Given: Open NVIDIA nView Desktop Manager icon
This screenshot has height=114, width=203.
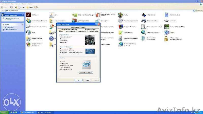Looking at the screenshot, I should click(75, 15).
